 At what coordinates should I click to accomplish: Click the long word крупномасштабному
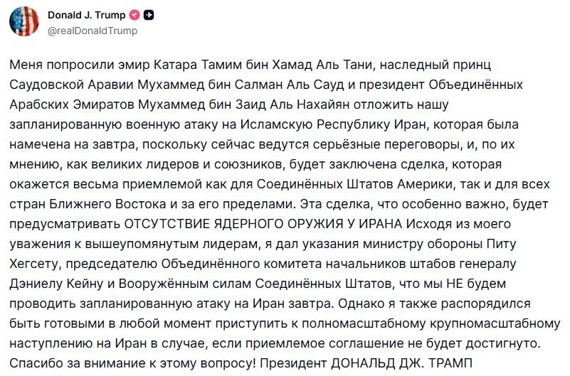point(495,323)
